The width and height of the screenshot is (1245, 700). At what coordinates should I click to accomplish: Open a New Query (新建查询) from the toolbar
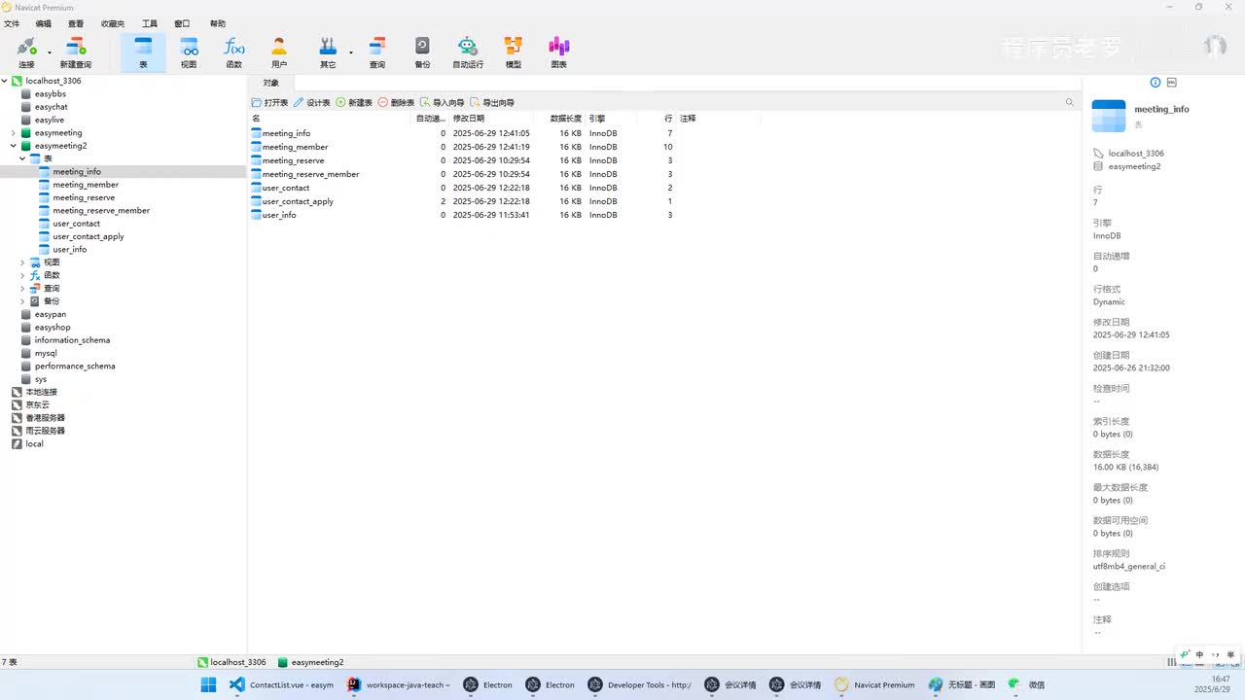click(x=76, y=52)
